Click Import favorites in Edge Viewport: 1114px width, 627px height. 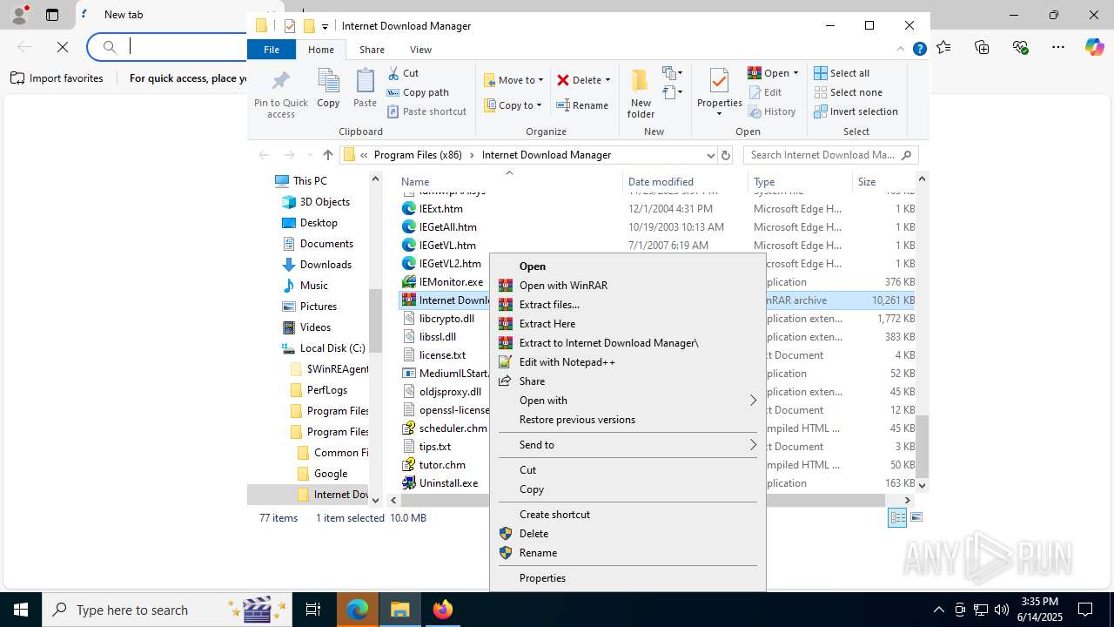(x=57, y=78)
